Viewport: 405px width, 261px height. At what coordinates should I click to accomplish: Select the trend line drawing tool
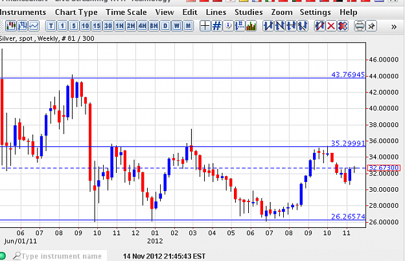[268, 26]
